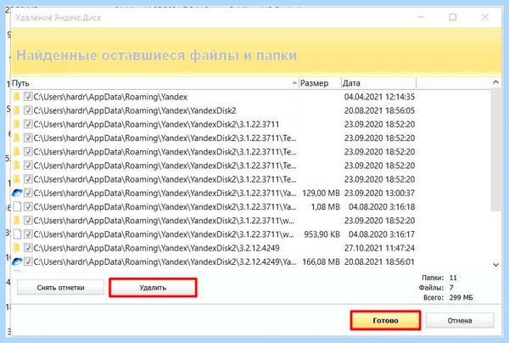Click the folder icon beside the path ending in YandexDisk2
Viewport: 509px width, 343px height.
pos(17,110)
